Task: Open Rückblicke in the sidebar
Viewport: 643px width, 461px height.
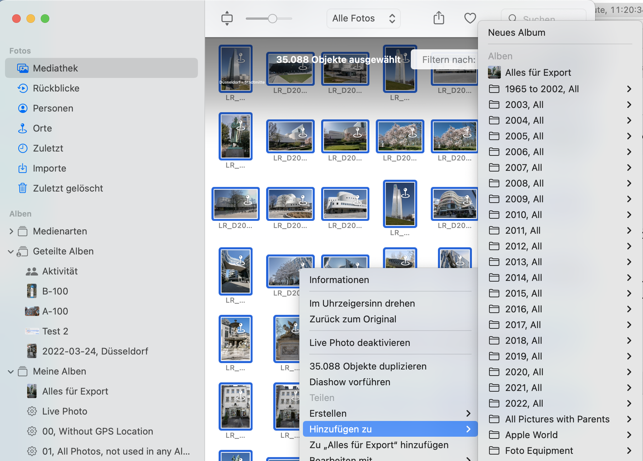Action: 56,88
